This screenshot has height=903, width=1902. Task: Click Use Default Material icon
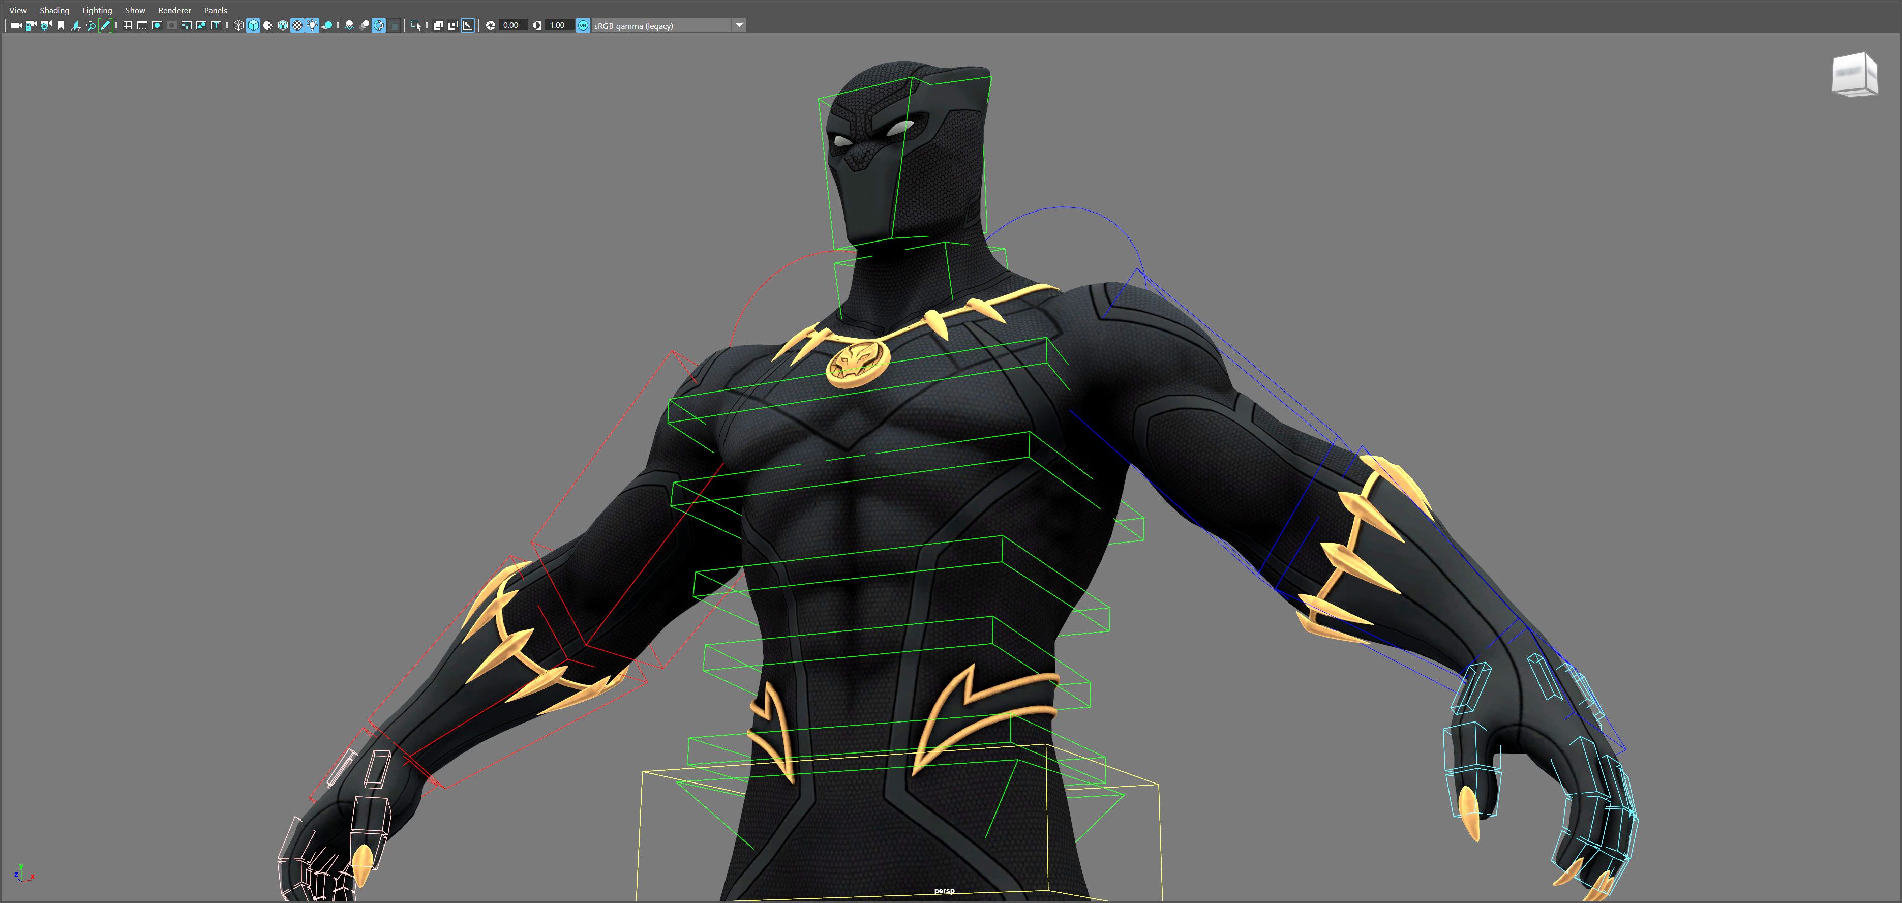click(268, 25)
